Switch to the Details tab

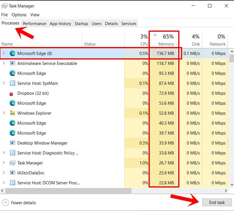coord(111,23)
